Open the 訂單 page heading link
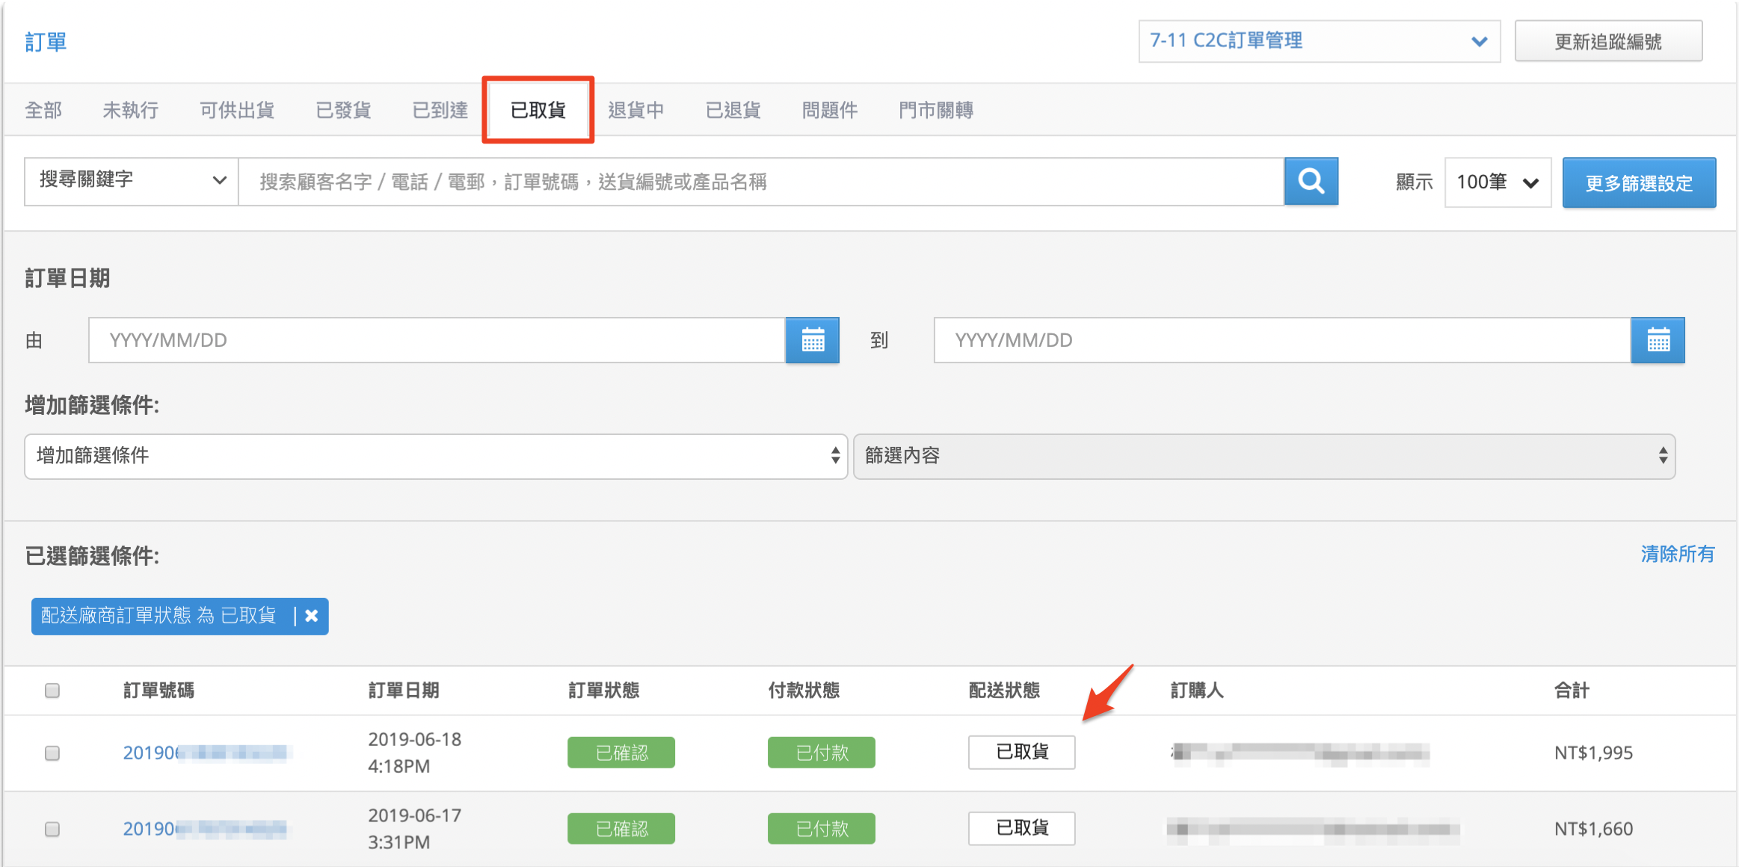Viewport: 1739px width, 867px height. pos(46,42)
